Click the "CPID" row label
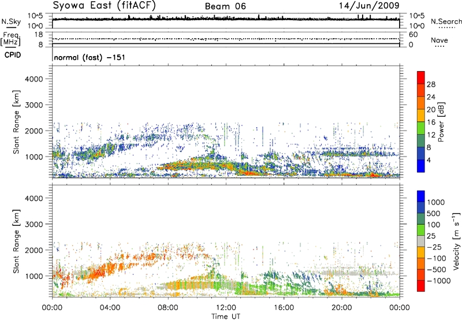The width and height of the screenshot is (462, 320). point(13,55)
